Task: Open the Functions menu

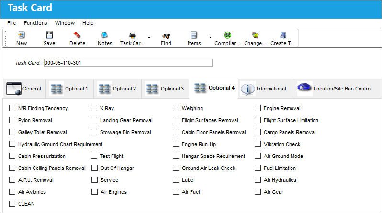Action: [35, 23]
